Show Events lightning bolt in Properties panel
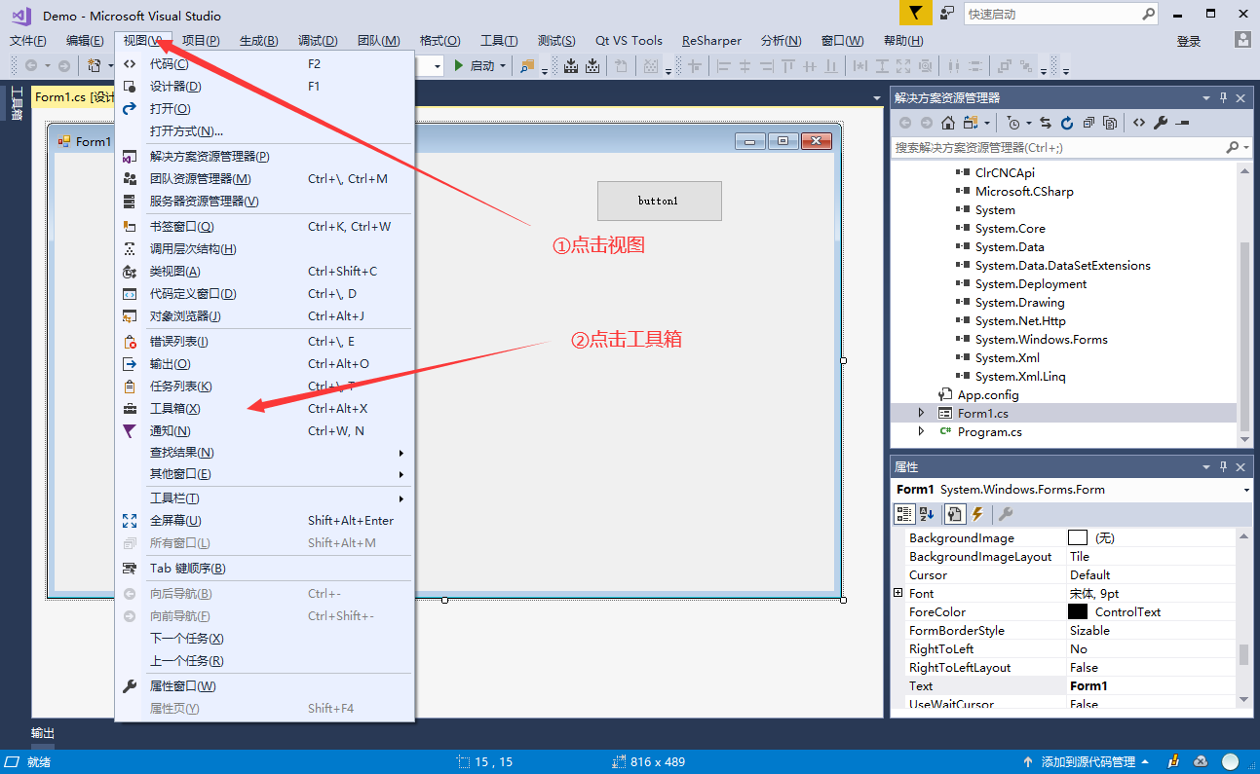Screen dimensions: 1260x774 [977, 514]
